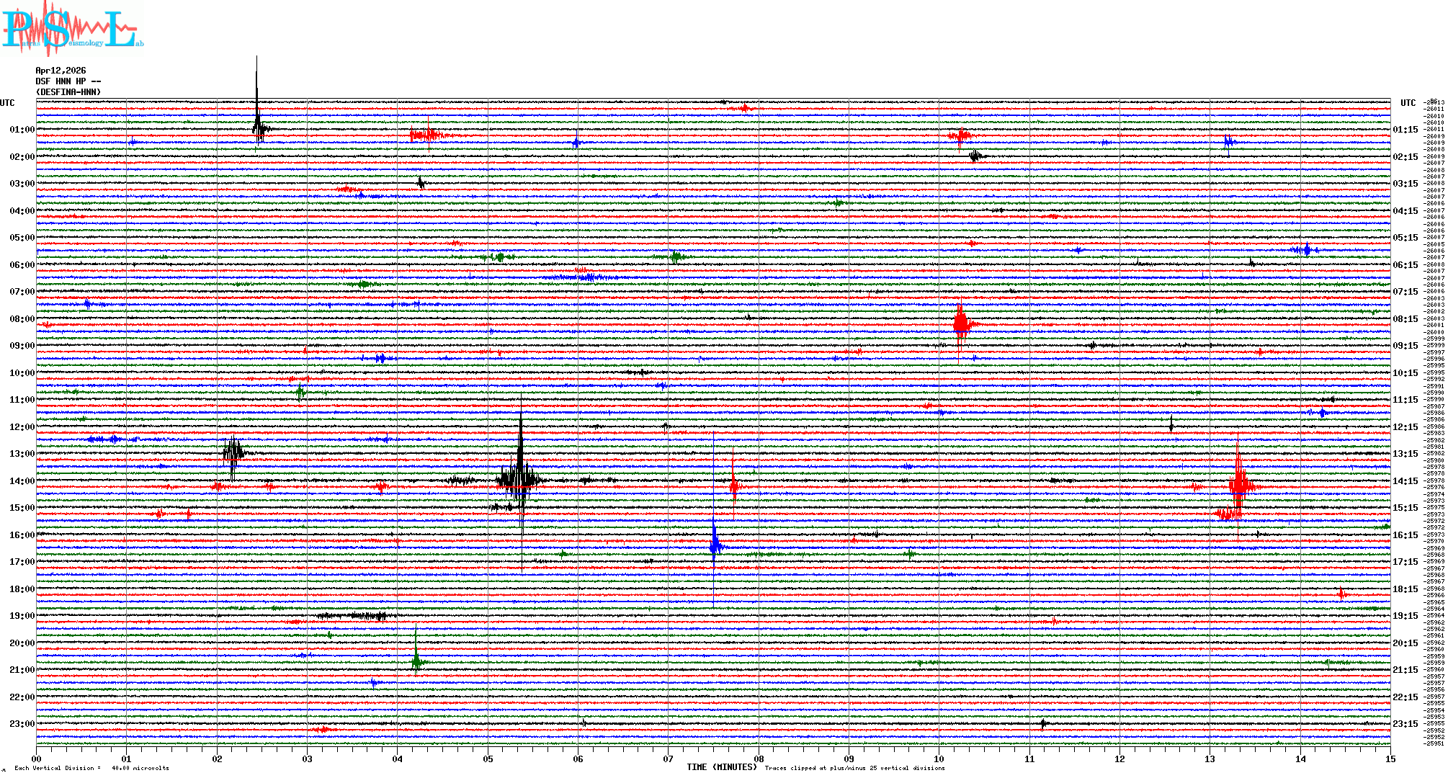The width and height of the screenshot is (1448, 778).
Task: Click the left 13:00 hour label
Action: tap(22, 454)
